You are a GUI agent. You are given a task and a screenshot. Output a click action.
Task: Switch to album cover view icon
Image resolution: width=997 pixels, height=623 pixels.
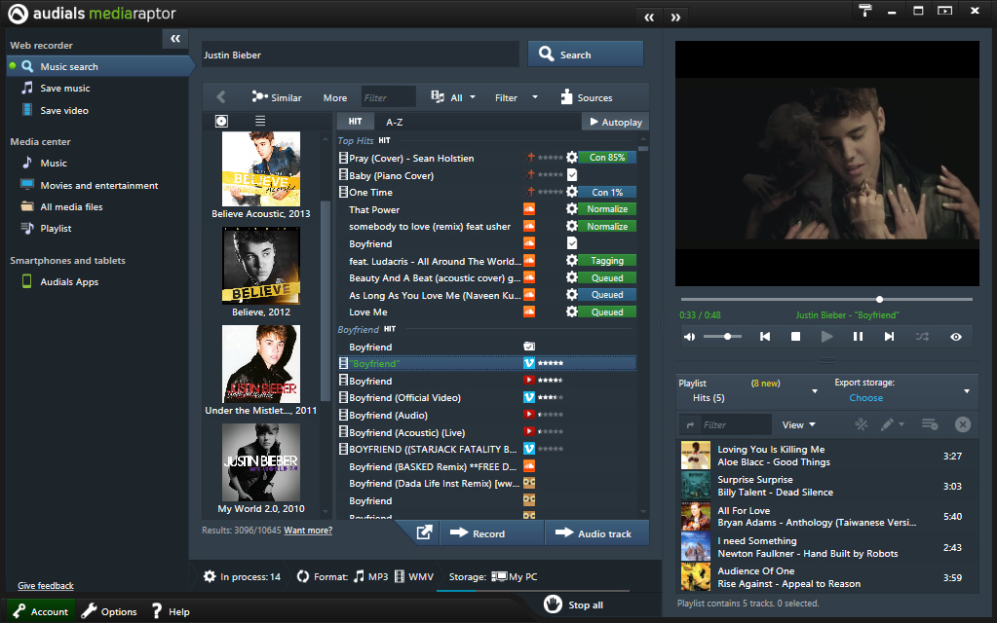point(221,121)
